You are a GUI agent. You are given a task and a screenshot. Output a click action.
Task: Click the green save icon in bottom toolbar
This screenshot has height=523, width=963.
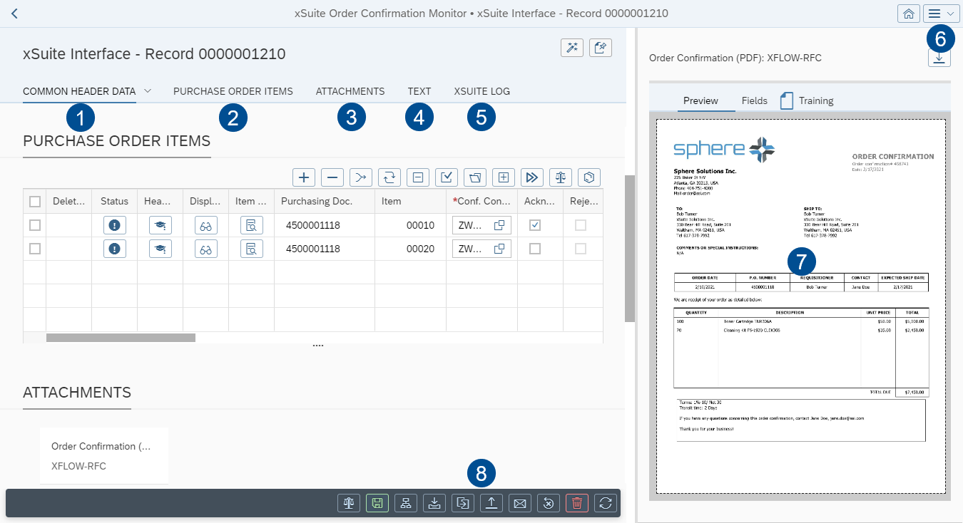point(377,503)
